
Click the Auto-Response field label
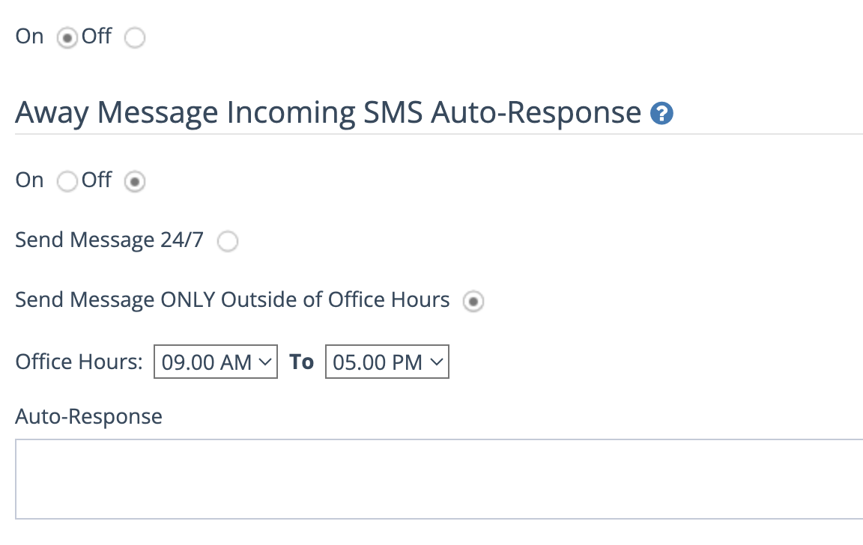(88, 417)
